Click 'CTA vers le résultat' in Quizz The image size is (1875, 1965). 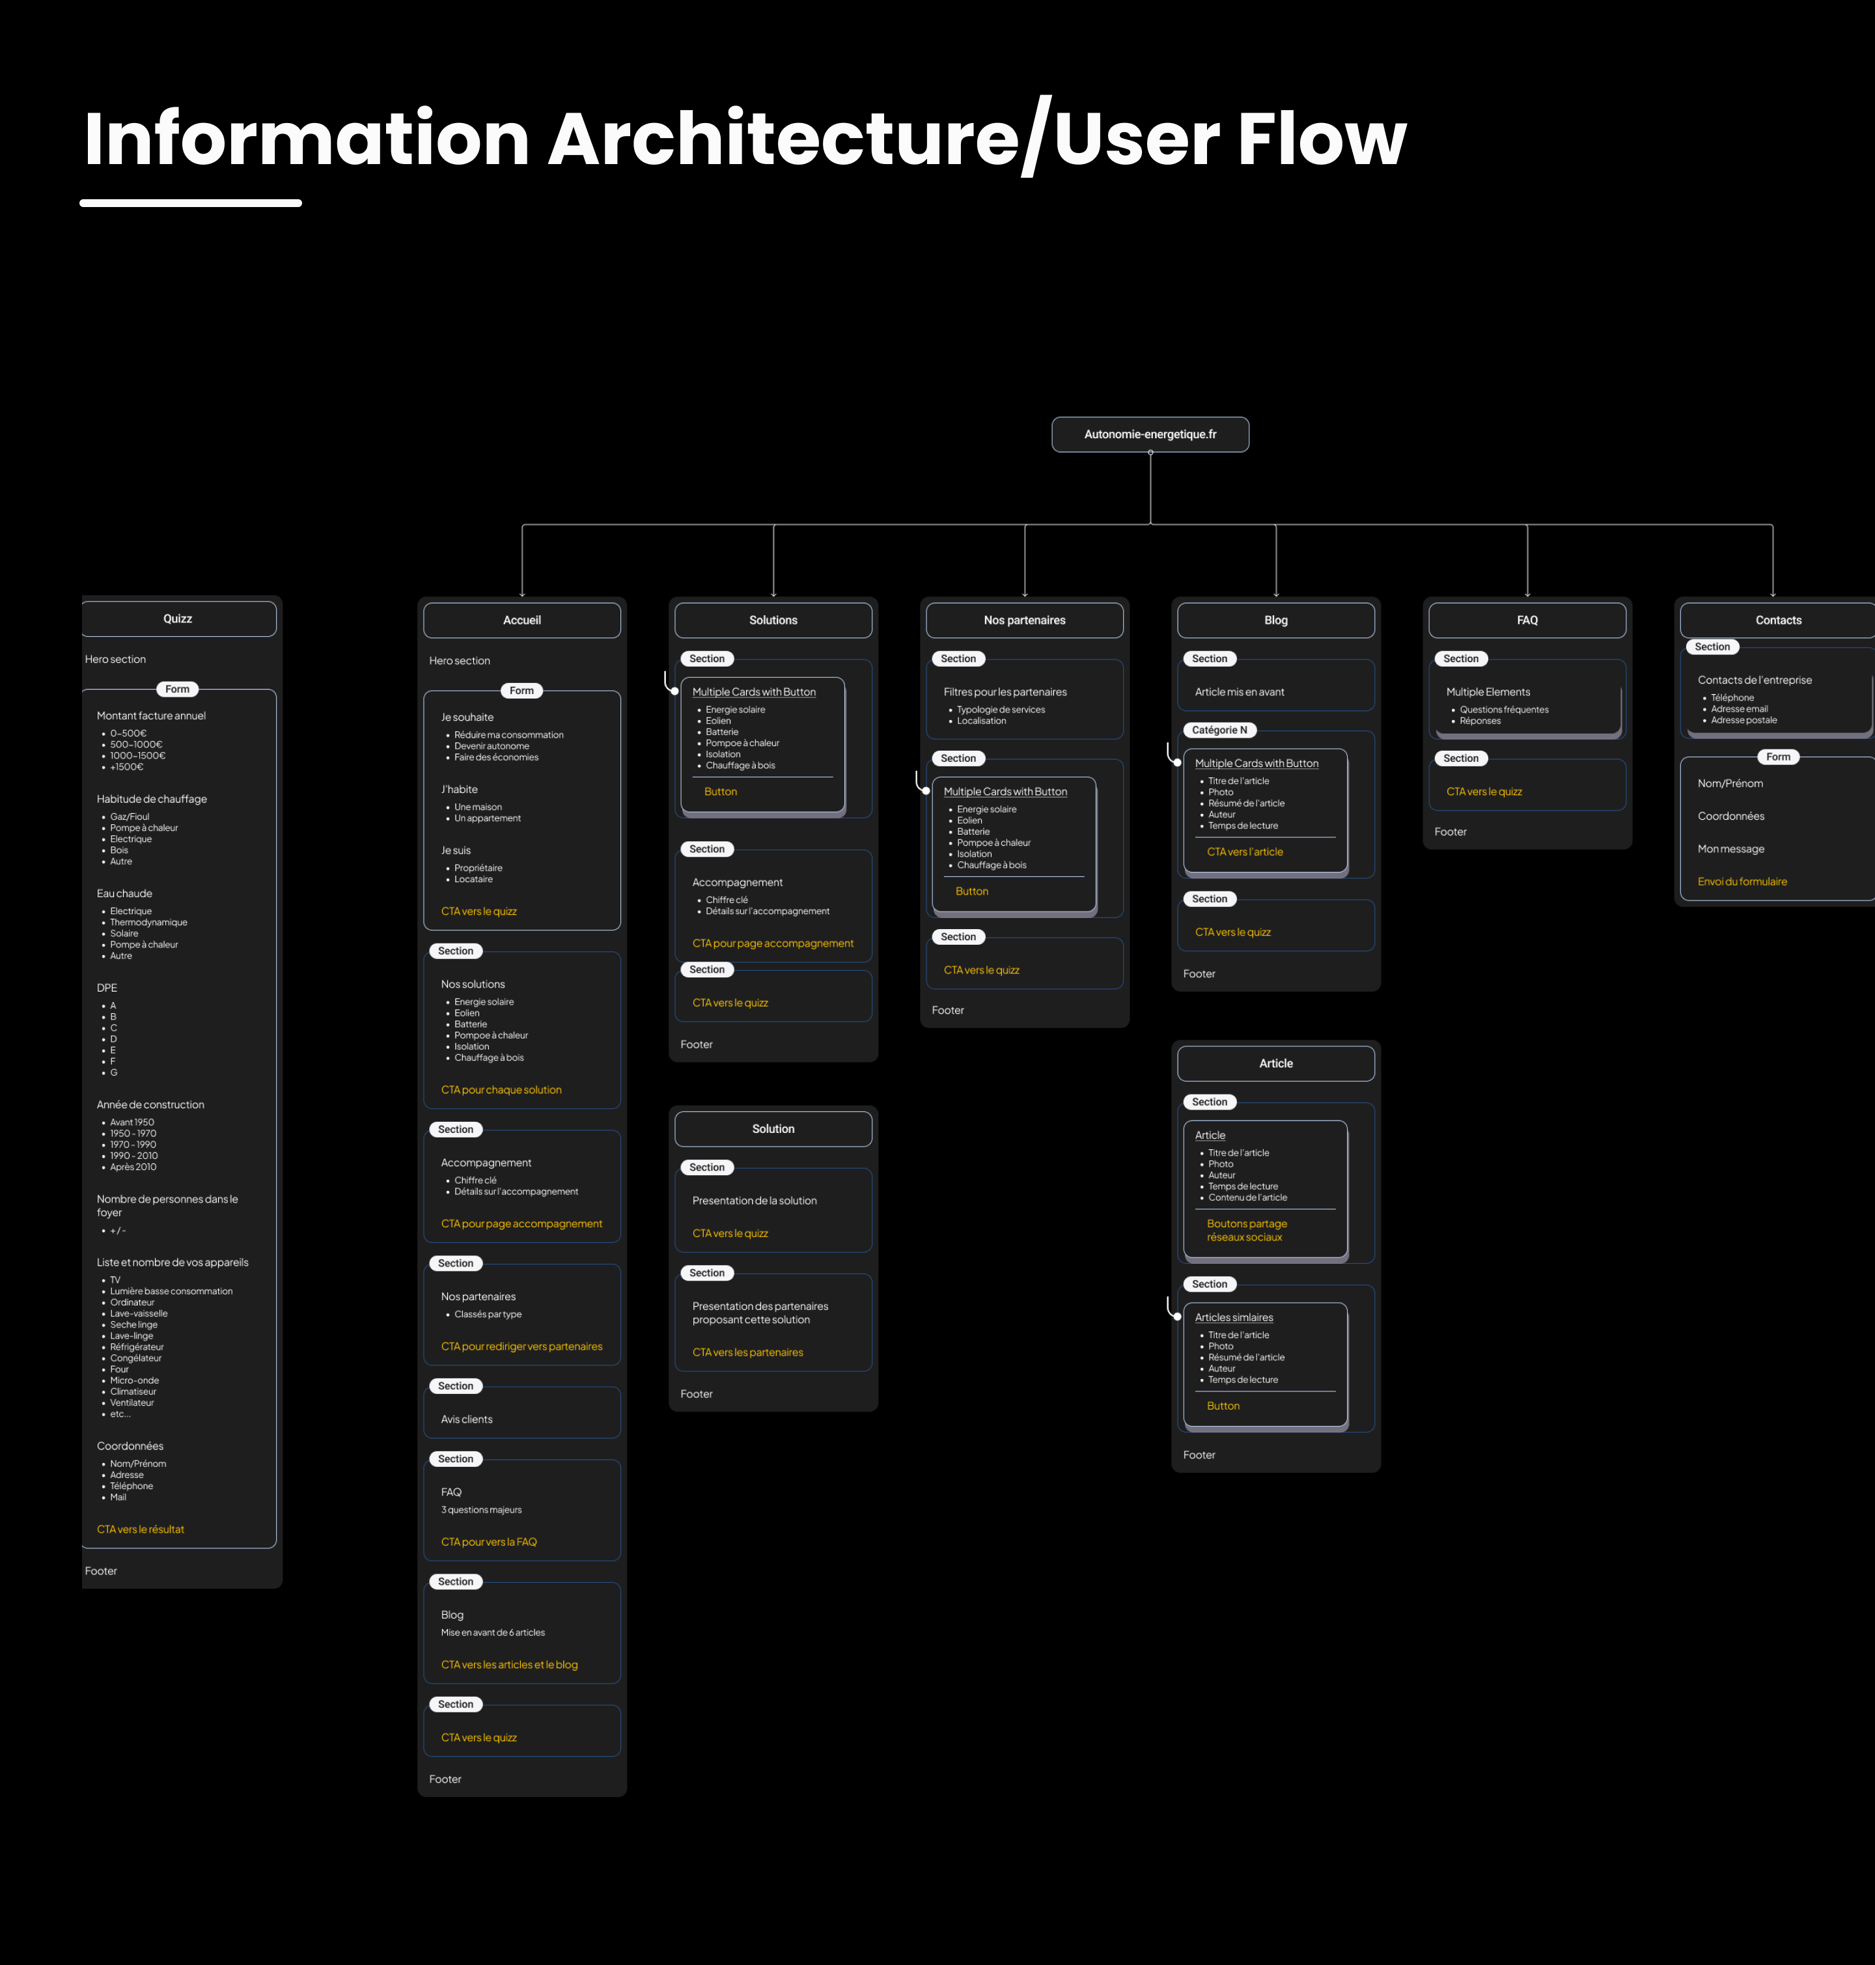[x=140, y=1529]
